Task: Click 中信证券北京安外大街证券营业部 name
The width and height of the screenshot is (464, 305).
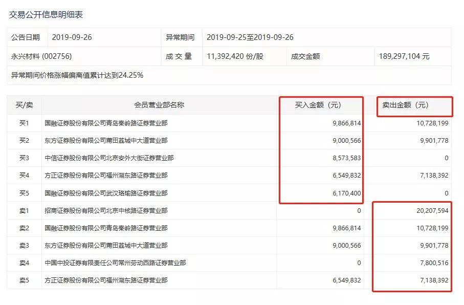Action: [x=109, y=158]
